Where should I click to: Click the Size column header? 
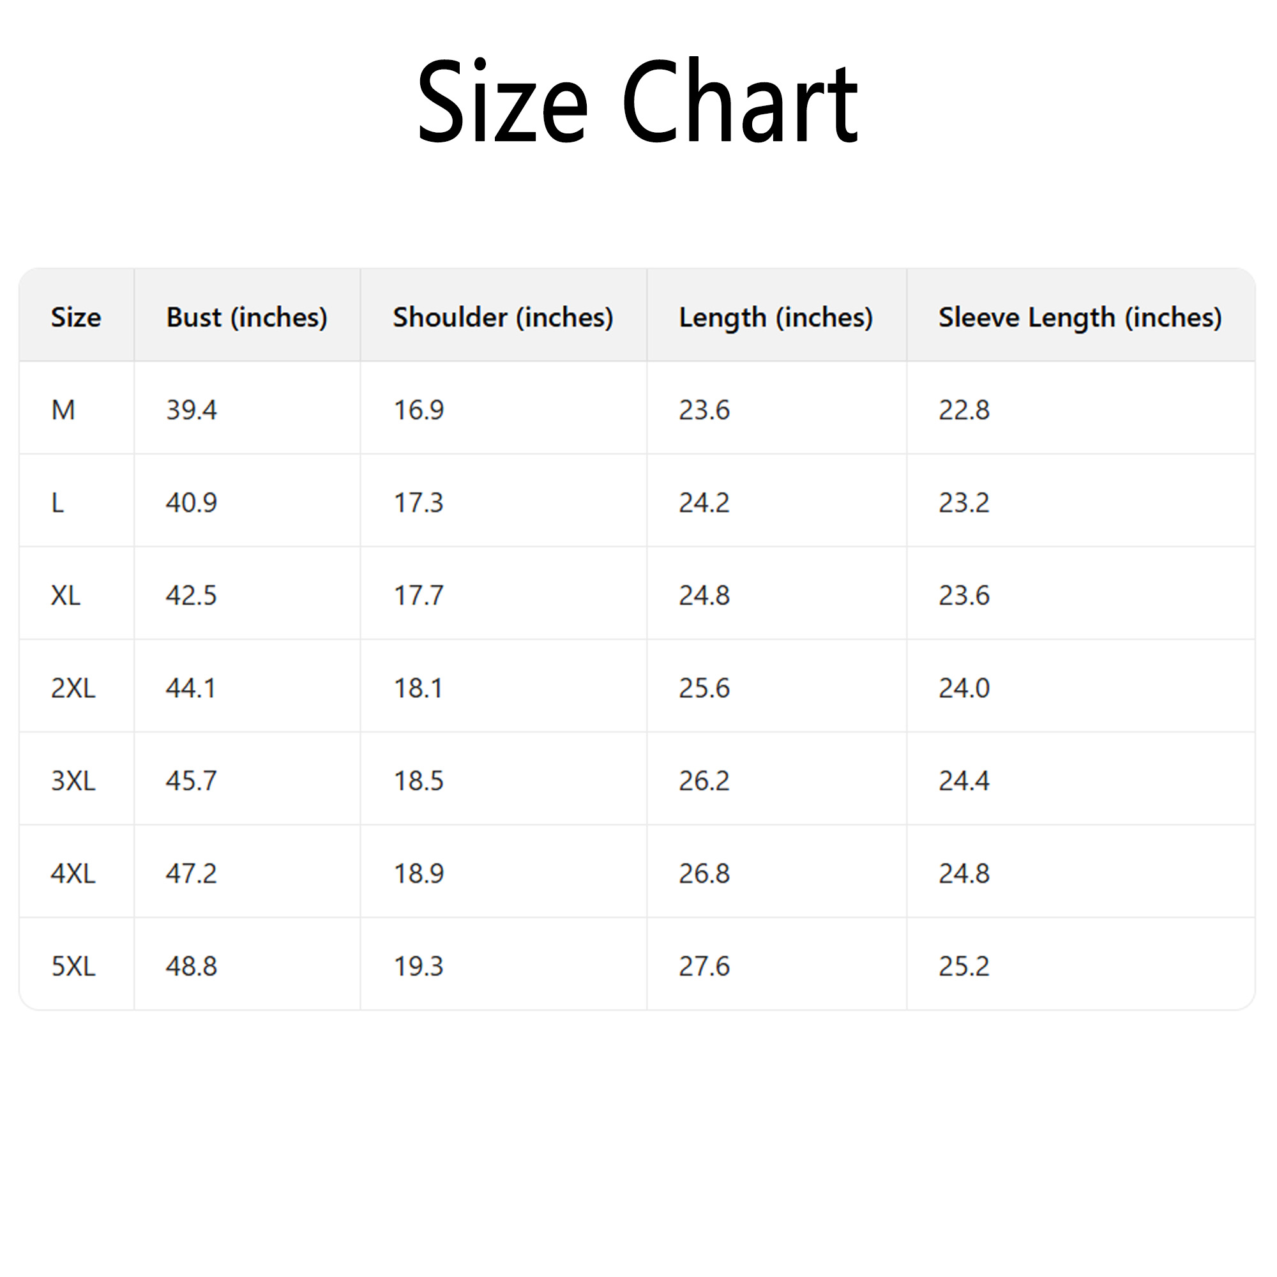click(76, 317)
